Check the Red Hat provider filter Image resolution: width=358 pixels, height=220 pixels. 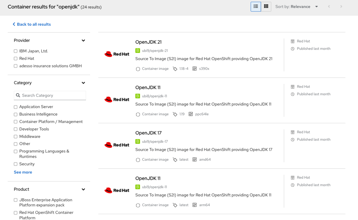pyautogui.click(x=15, y=58)
